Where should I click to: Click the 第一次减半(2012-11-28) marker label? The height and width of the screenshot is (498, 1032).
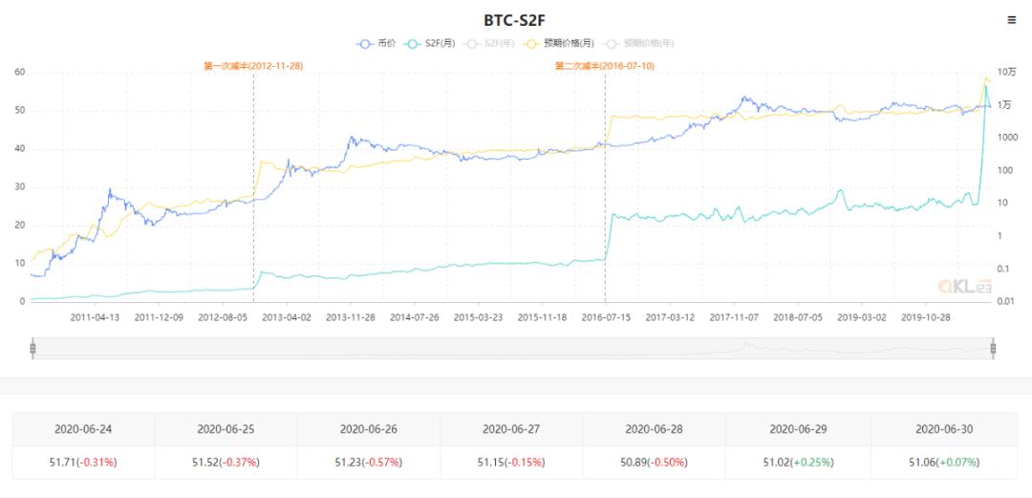pos(253,66)
